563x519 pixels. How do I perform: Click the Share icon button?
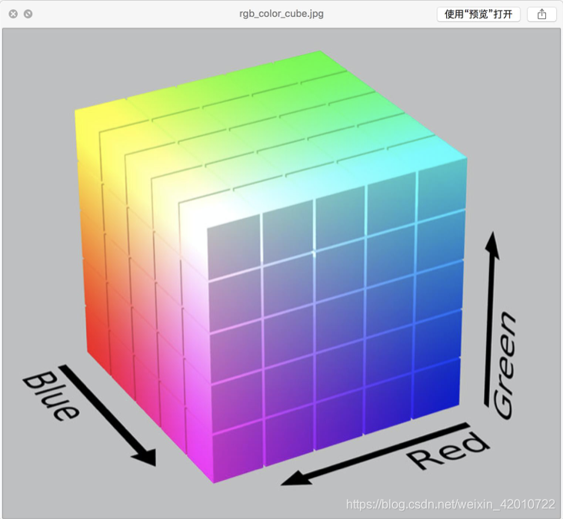pyautogui.click(x=541, y=15)
